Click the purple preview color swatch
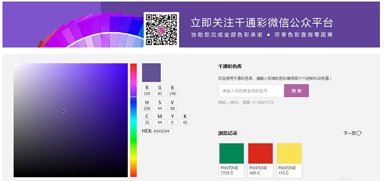The image size is (384, 181). pyautogui.click(x=151, y=73)
